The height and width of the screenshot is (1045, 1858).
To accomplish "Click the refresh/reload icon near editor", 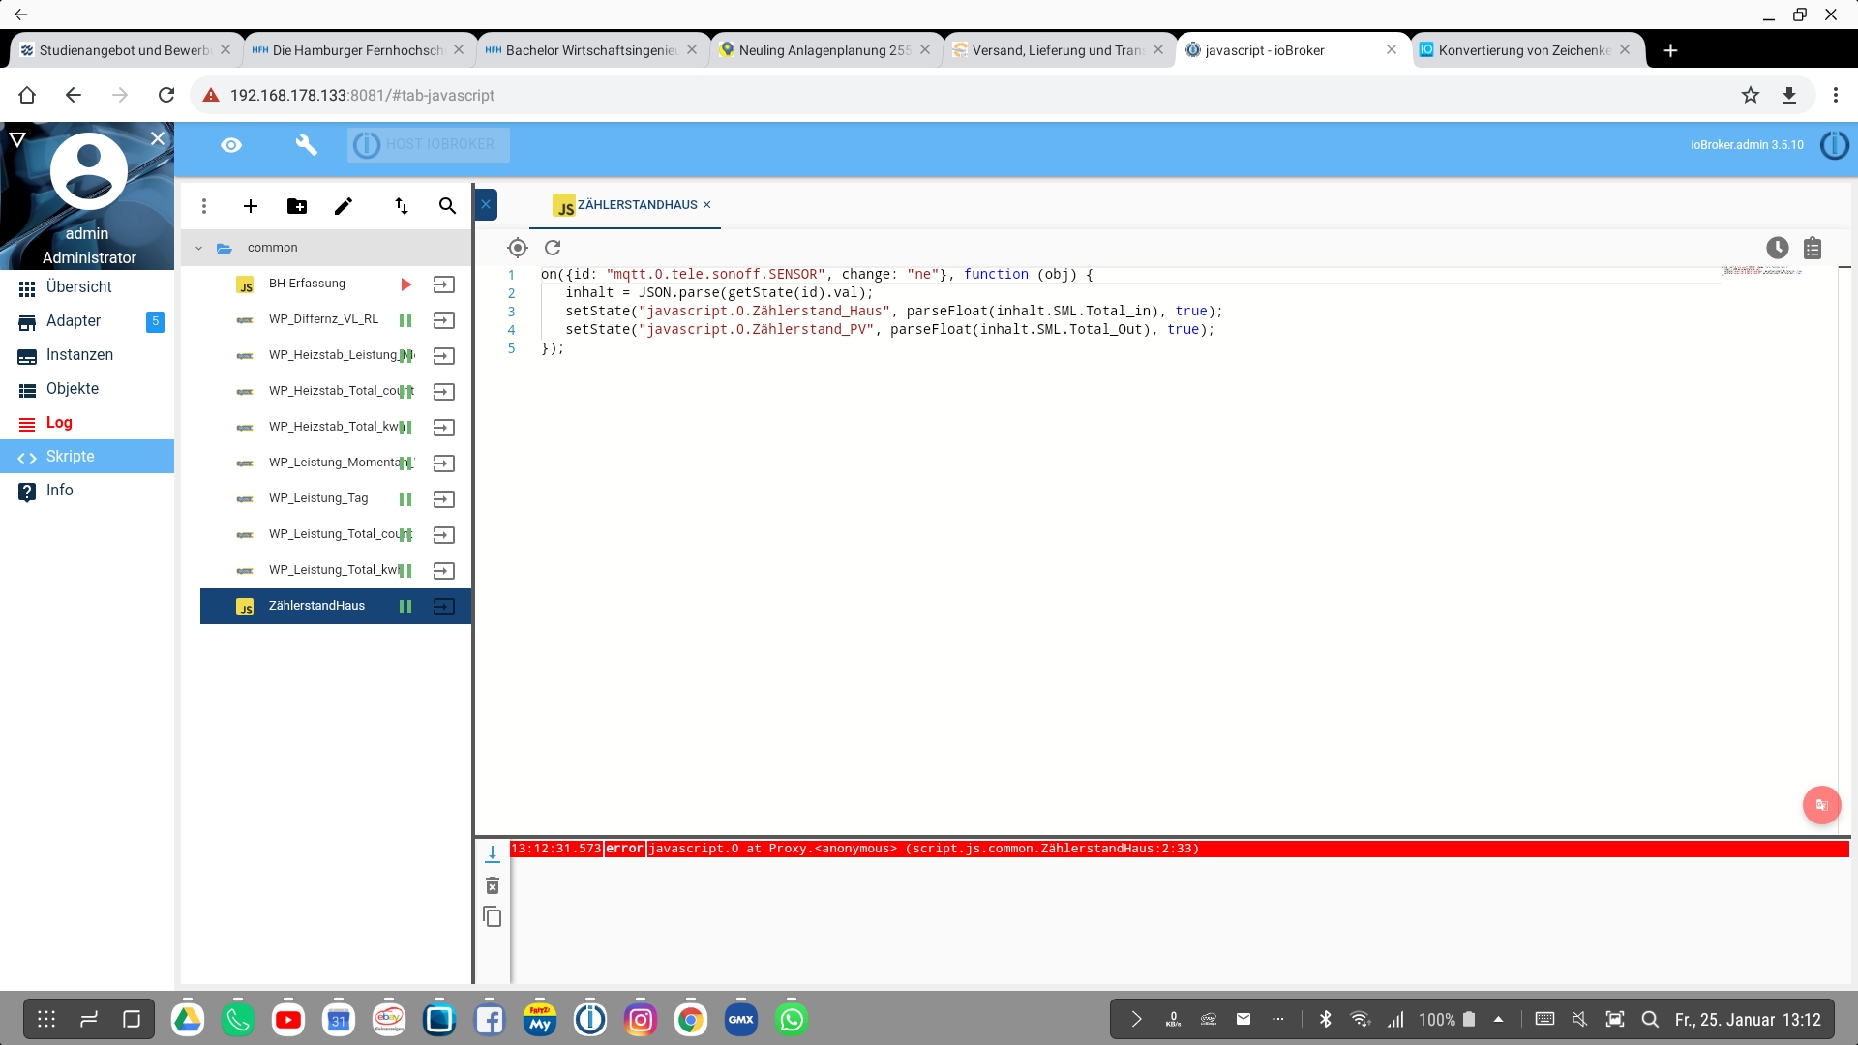I will pos(554,248).
